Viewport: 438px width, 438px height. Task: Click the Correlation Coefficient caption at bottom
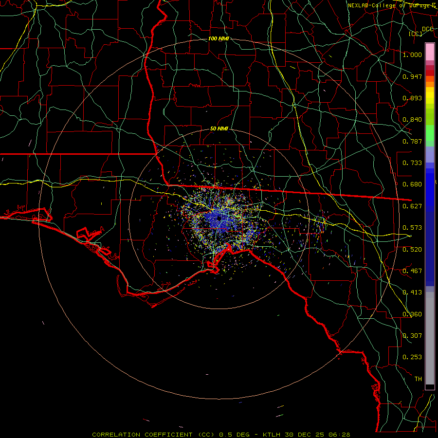[221, 435]
